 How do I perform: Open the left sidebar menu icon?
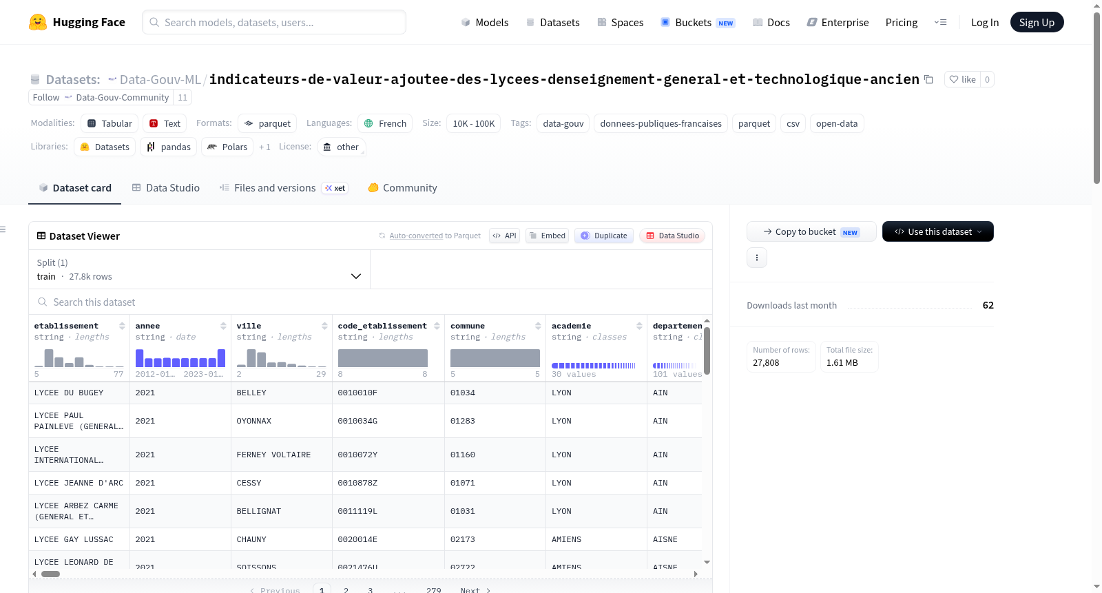click(x=3, y=229)
